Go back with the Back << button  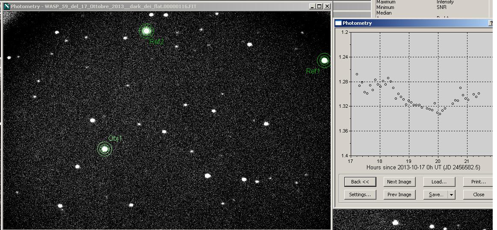(x=360, y=182)
